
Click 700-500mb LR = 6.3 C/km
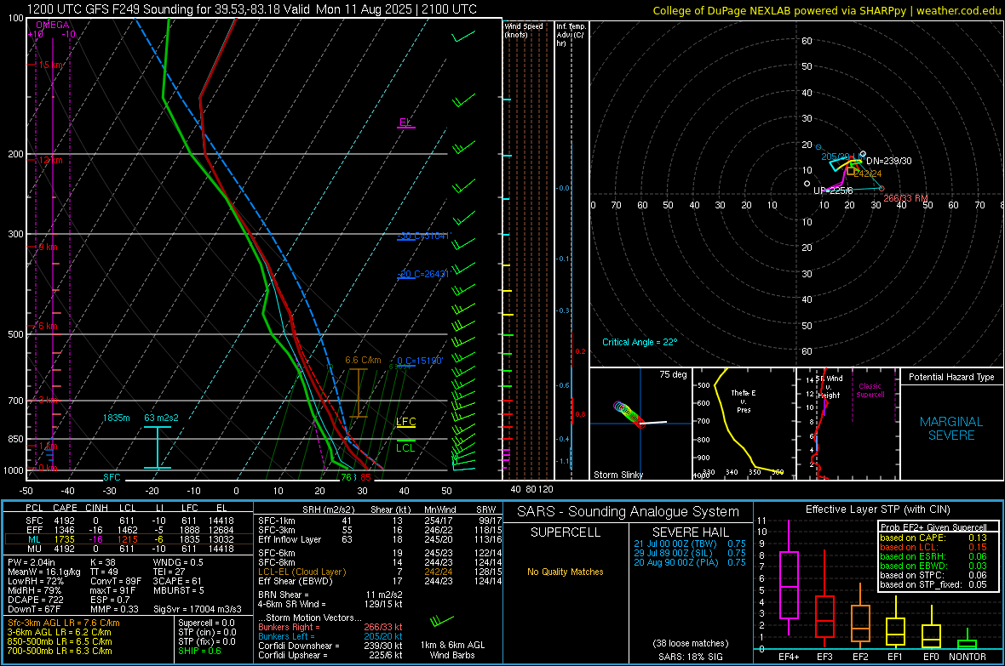60,651
